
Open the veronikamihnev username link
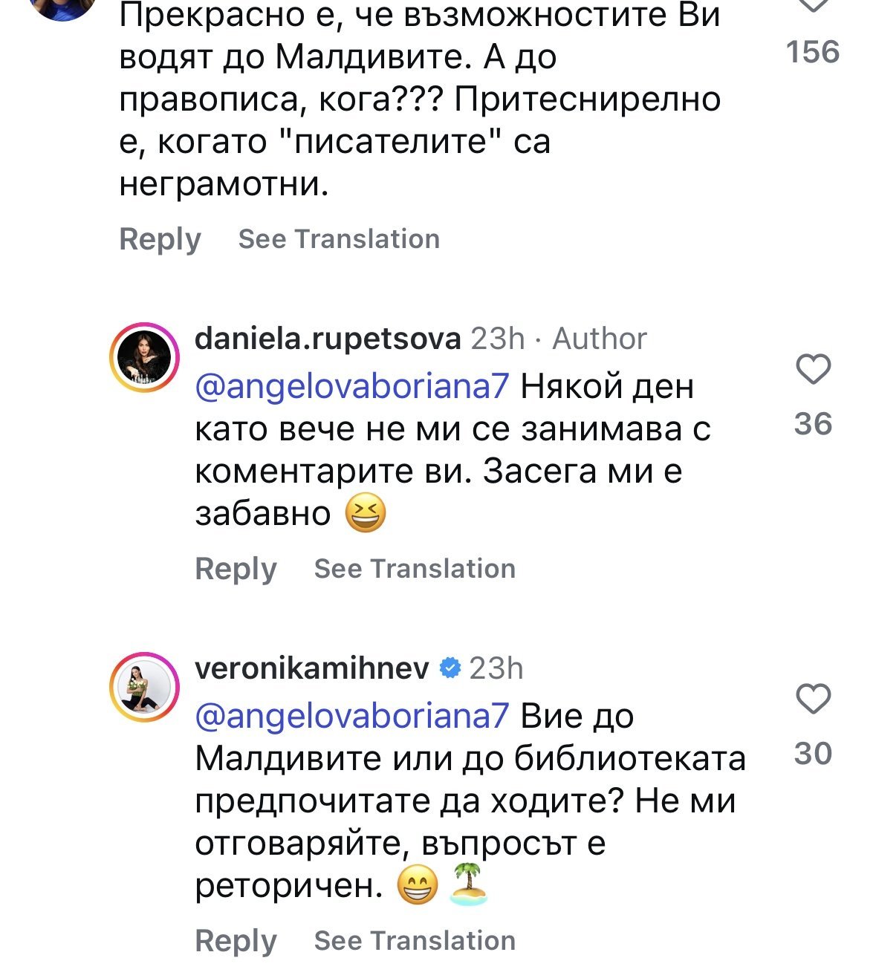tap(311, 669)
